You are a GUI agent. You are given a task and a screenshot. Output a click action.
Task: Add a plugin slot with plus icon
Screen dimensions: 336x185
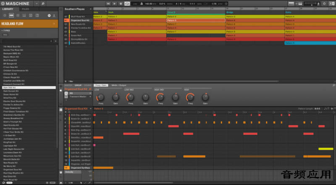(x=66, y=100)
